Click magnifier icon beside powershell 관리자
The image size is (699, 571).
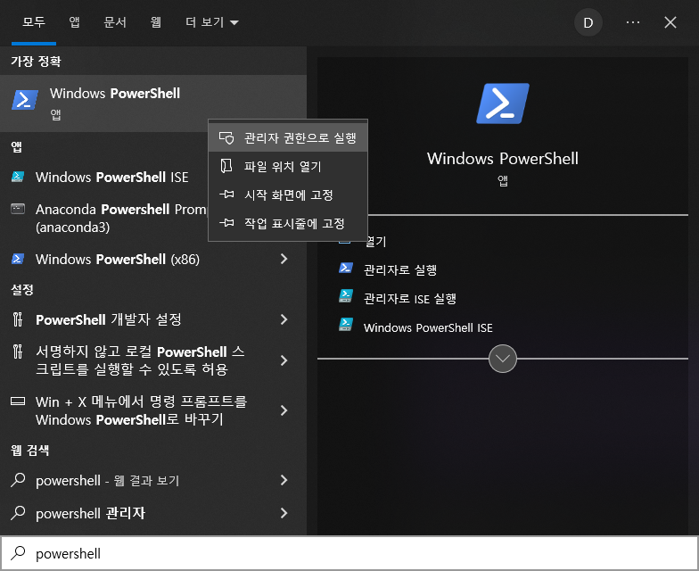tap(18, 512)
